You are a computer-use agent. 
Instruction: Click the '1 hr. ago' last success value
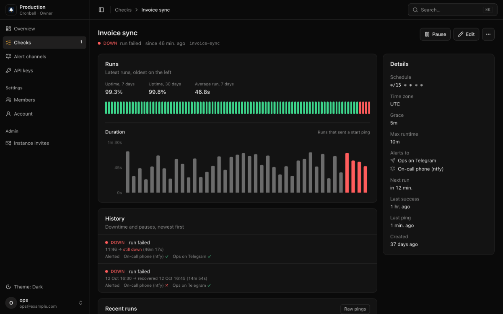(x=400, y=206)
